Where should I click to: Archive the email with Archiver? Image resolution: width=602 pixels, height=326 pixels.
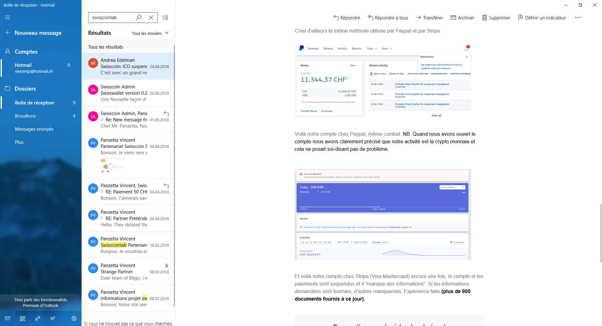(x=462, y=18)
